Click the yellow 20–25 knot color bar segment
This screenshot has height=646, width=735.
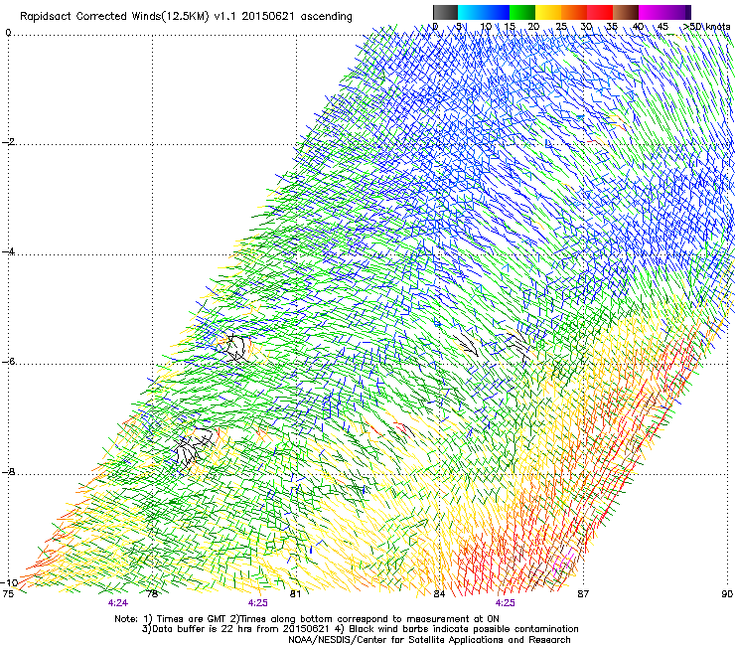coord(548,12)
